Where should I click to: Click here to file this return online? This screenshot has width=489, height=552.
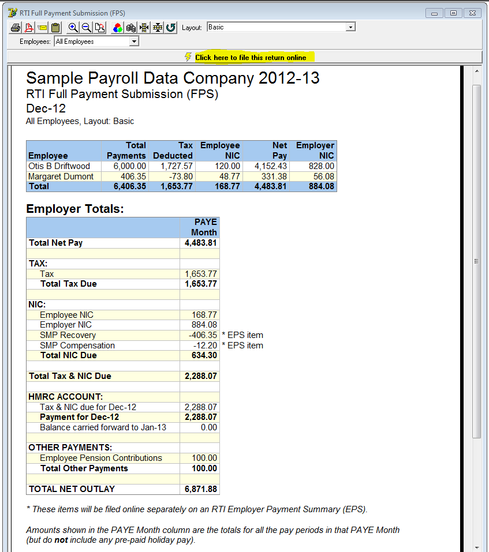click(251, 58)
